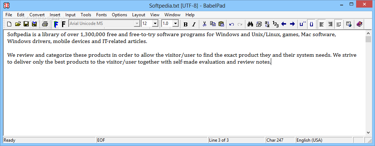Print the document using printer icon
This screenshot has width=375, height=146.
pyautogui.click(x=45, y=24)
